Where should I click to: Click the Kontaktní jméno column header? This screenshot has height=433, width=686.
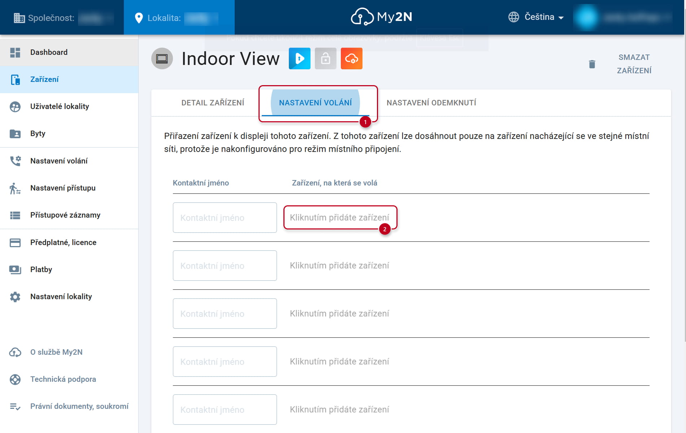201,183
